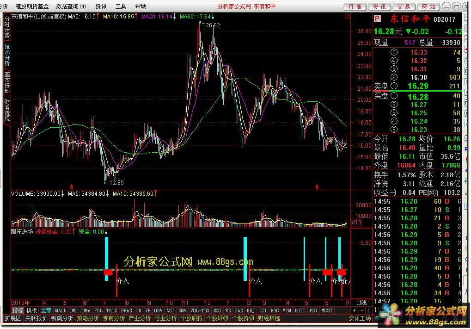Click the plus zoom button in indicator bar
Image resolution: width=471 pixels, height=329 pixels.
(x=355, y=310)
